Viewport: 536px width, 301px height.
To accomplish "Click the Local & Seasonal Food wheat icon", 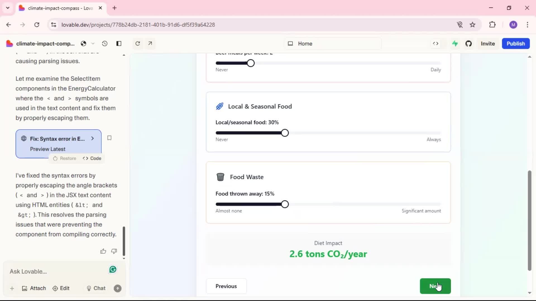I will click(220, 106).
